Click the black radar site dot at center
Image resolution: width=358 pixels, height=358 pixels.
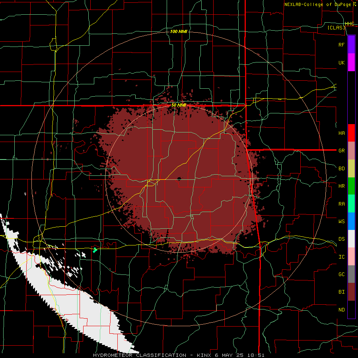(179, 179)
